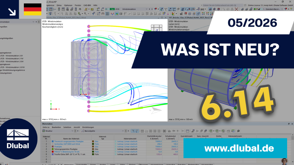Click the dimension line tool icon

point(202,9)
